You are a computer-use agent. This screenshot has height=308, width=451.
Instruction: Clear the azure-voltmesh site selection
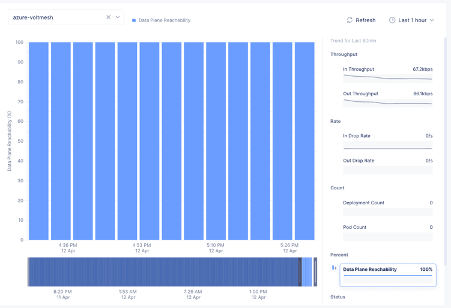coord(108,17)
